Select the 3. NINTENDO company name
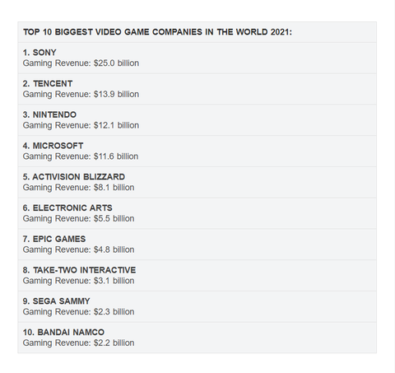Screen dimensions: 395x373 click(x=49, y=114)
